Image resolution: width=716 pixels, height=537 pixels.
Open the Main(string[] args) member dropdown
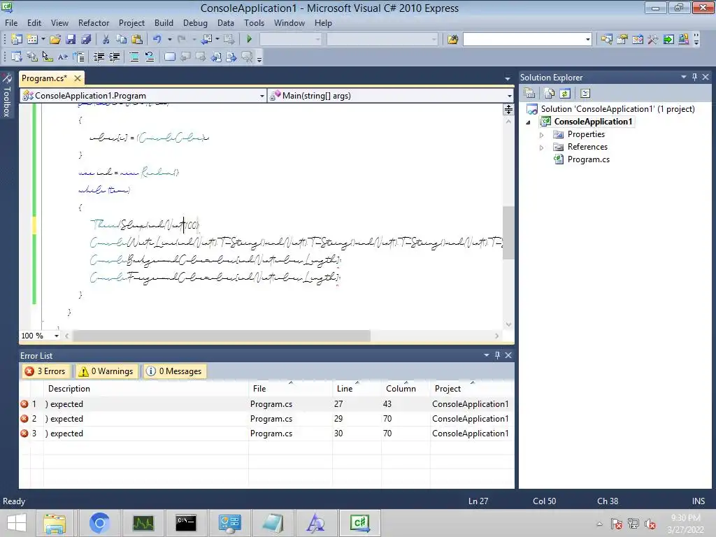509,96
